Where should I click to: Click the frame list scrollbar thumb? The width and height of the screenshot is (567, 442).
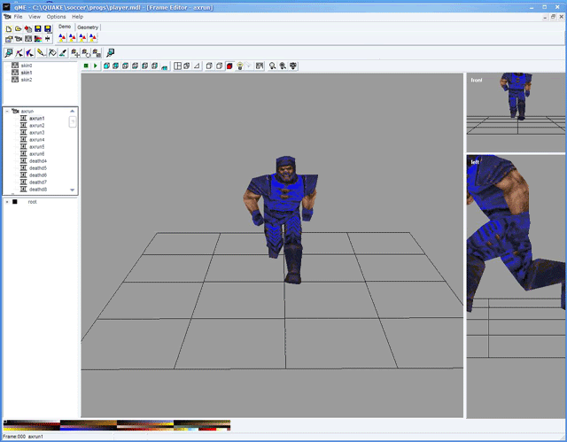pos(73,122)
